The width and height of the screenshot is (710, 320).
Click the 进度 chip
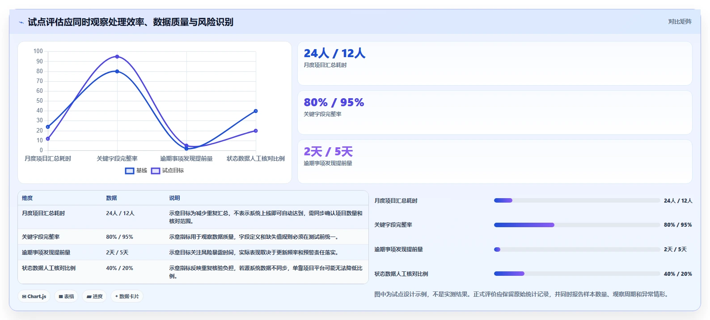94,296
